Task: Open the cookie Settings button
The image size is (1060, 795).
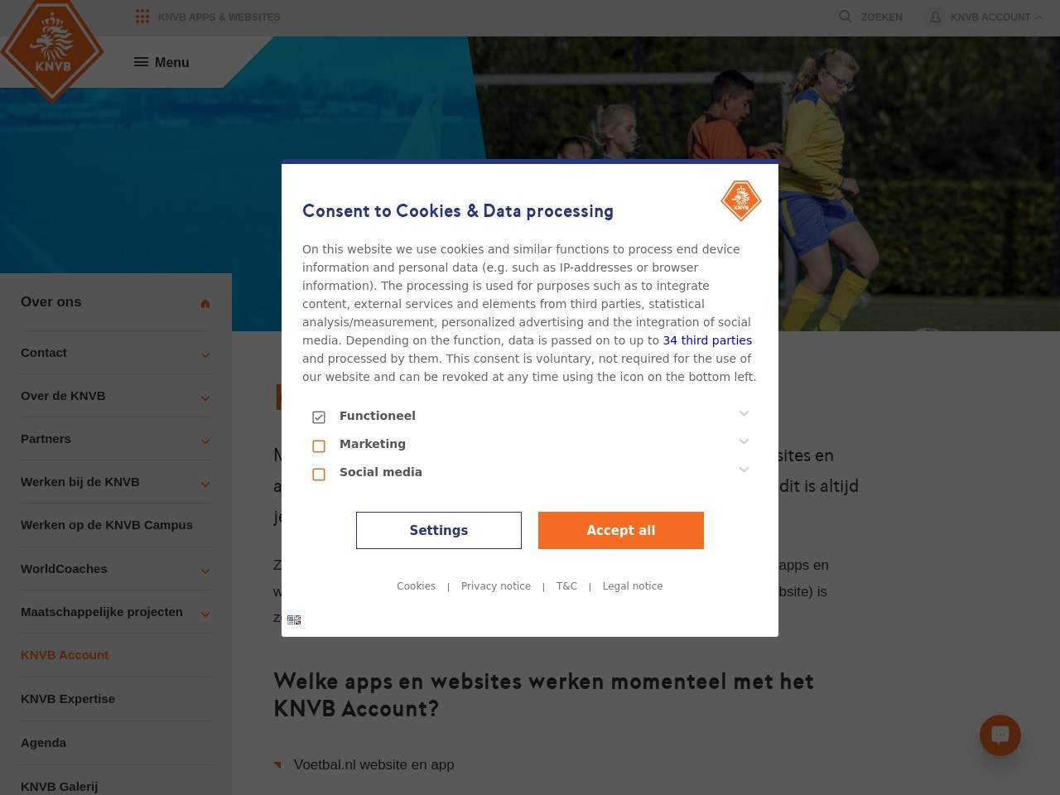Action: pos(439,530)
